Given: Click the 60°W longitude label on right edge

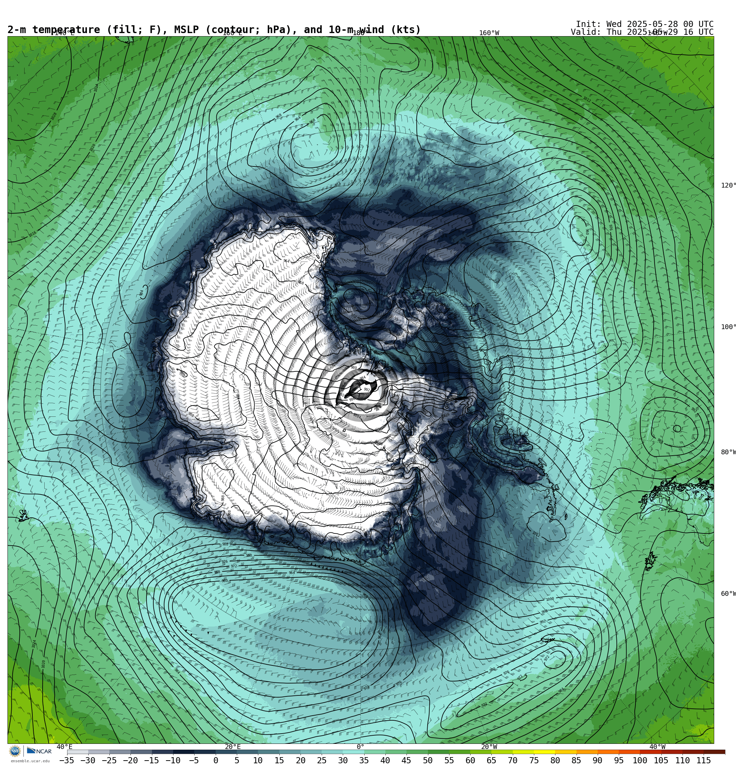Looking at the screenshot, I should [x=728, y=594].
